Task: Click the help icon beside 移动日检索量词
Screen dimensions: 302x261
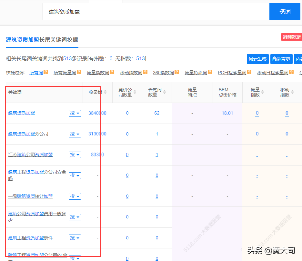Action: (x=292, y=72)
